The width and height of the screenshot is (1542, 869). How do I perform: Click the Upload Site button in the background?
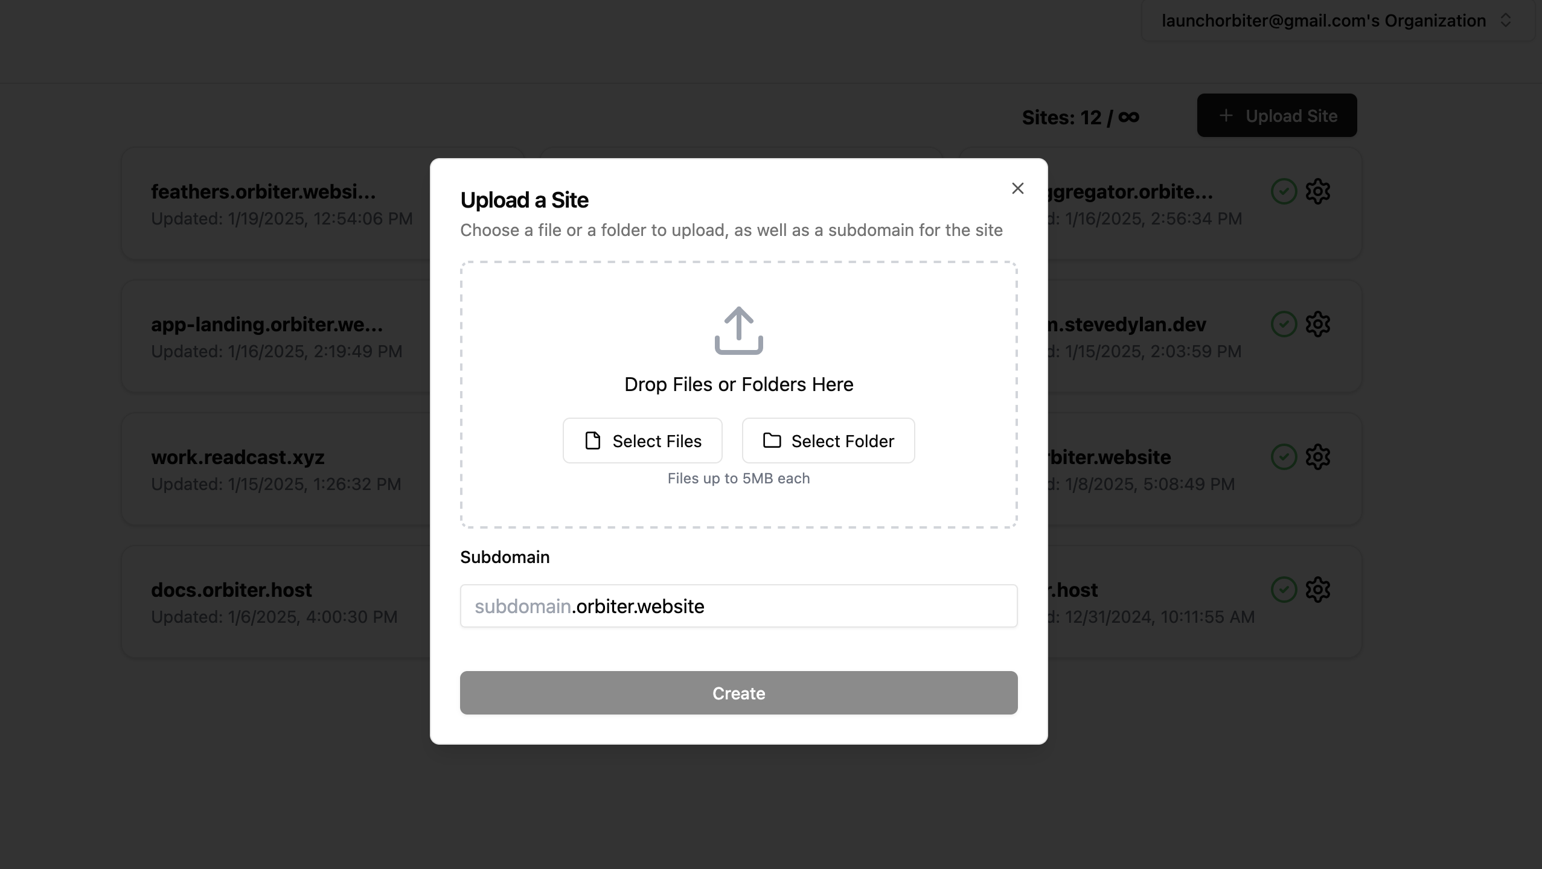pyautogui.click(x=1277, y=115)
